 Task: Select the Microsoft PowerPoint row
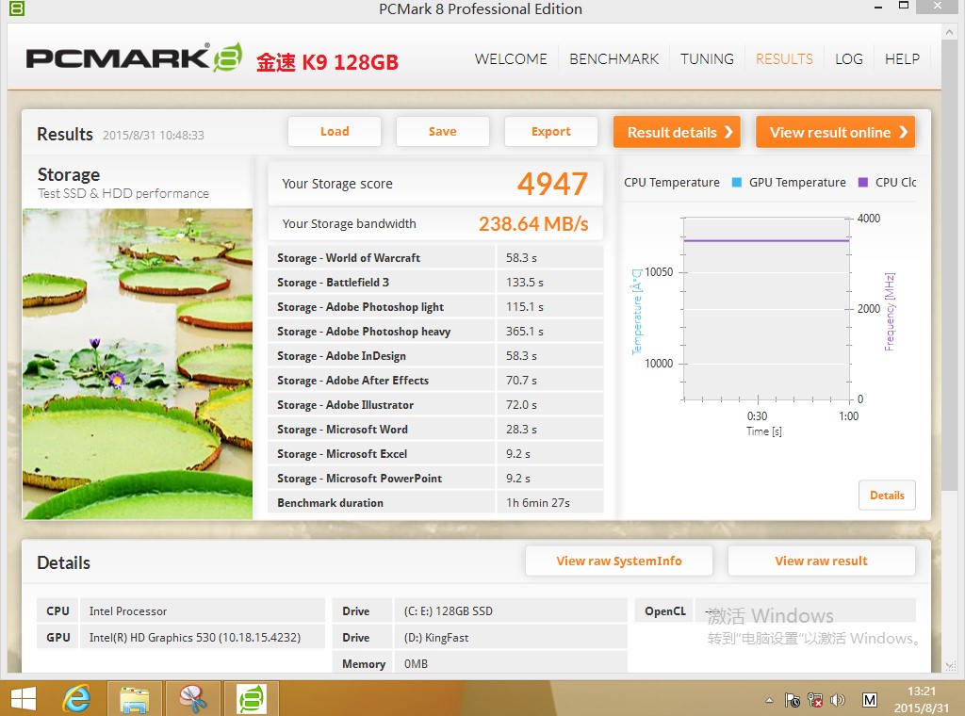point(435,479)
